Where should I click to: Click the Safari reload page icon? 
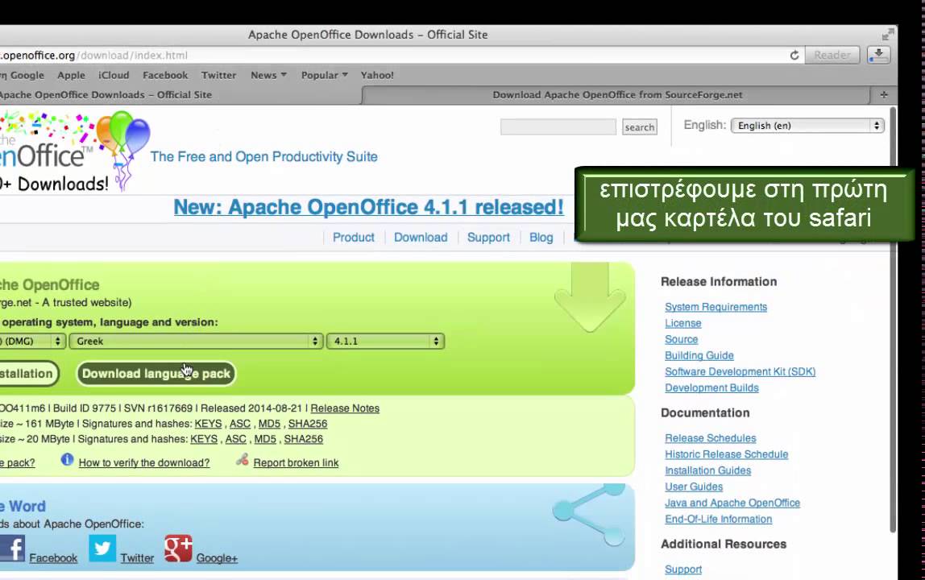[794, 55]
